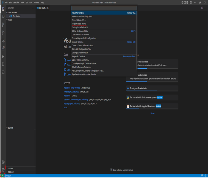Toggle primary side bar layout icon
This screenshot has height=178, width=208.
click(x=182, y=2)
